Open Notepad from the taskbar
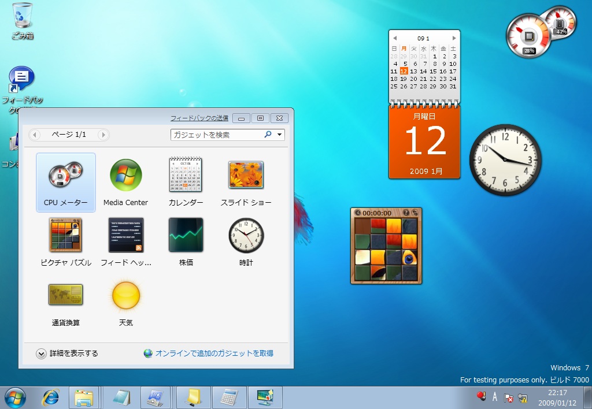The width and height of the screenshot is (592, 409). 121,398
